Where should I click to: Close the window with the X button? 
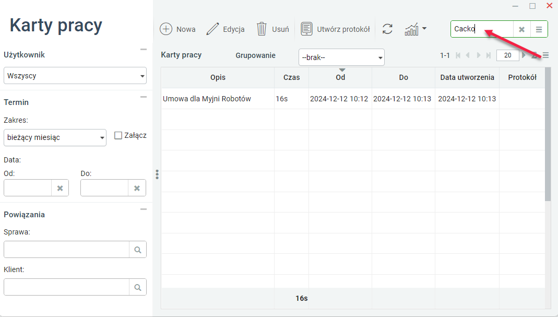550,5
